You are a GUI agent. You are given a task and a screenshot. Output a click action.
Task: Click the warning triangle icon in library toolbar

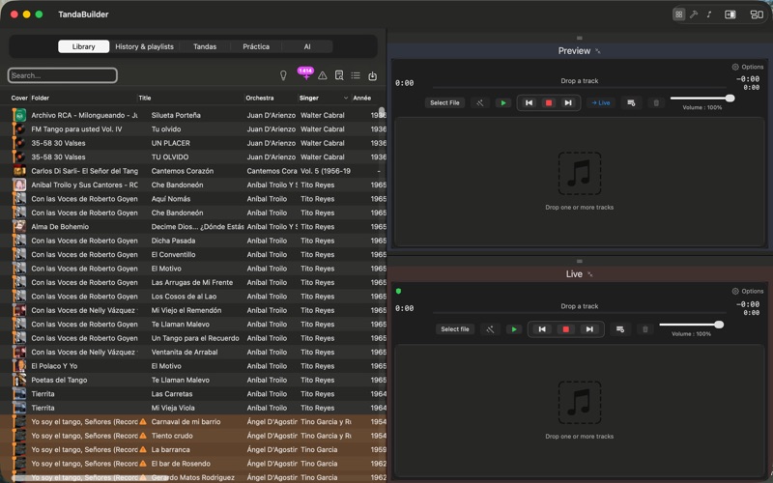[323, 75]
